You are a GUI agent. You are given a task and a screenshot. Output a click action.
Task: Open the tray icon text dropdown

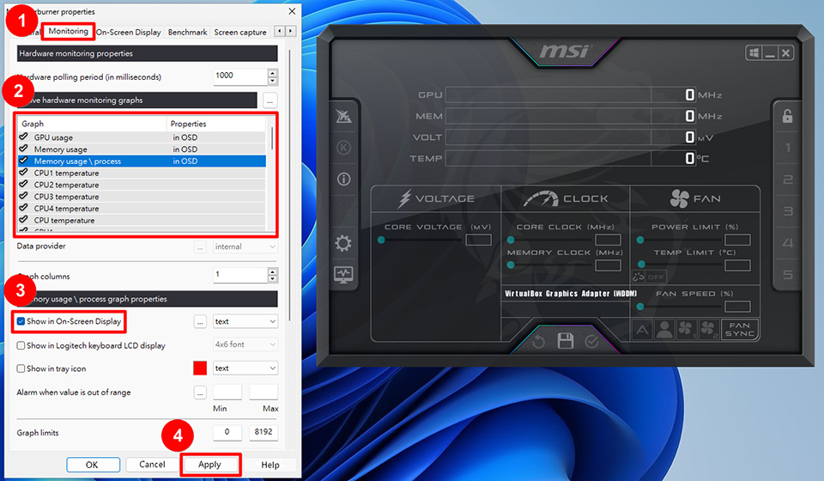245,368
